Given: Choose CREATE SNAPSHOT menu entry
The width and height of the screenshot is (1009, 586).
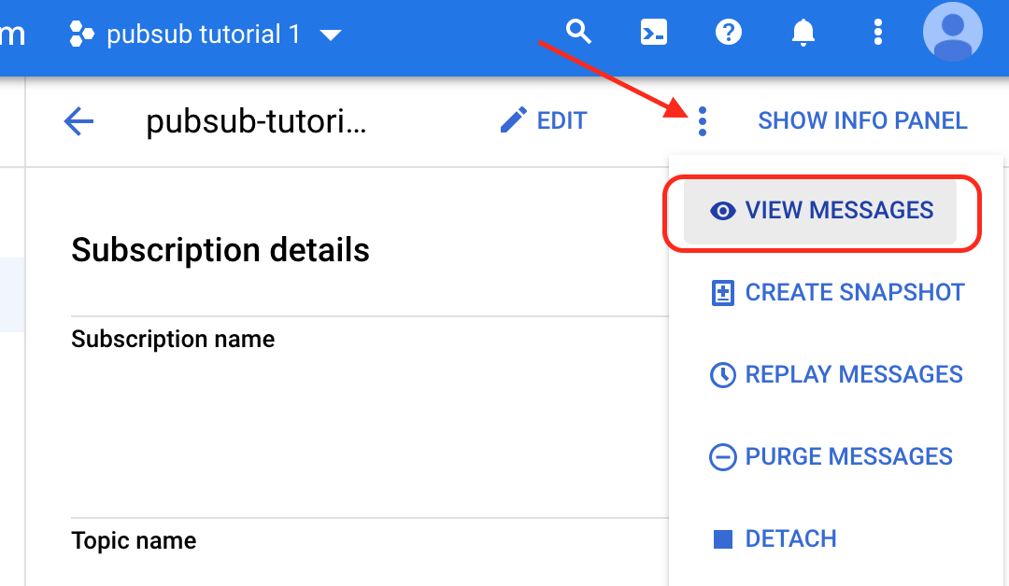Looking at the screenshot, I should pyautogui.click(x=836, y=292).
